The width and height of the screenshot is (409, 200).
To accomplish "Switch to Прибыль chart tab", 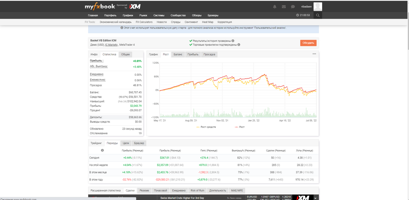I will coord(193,55).
